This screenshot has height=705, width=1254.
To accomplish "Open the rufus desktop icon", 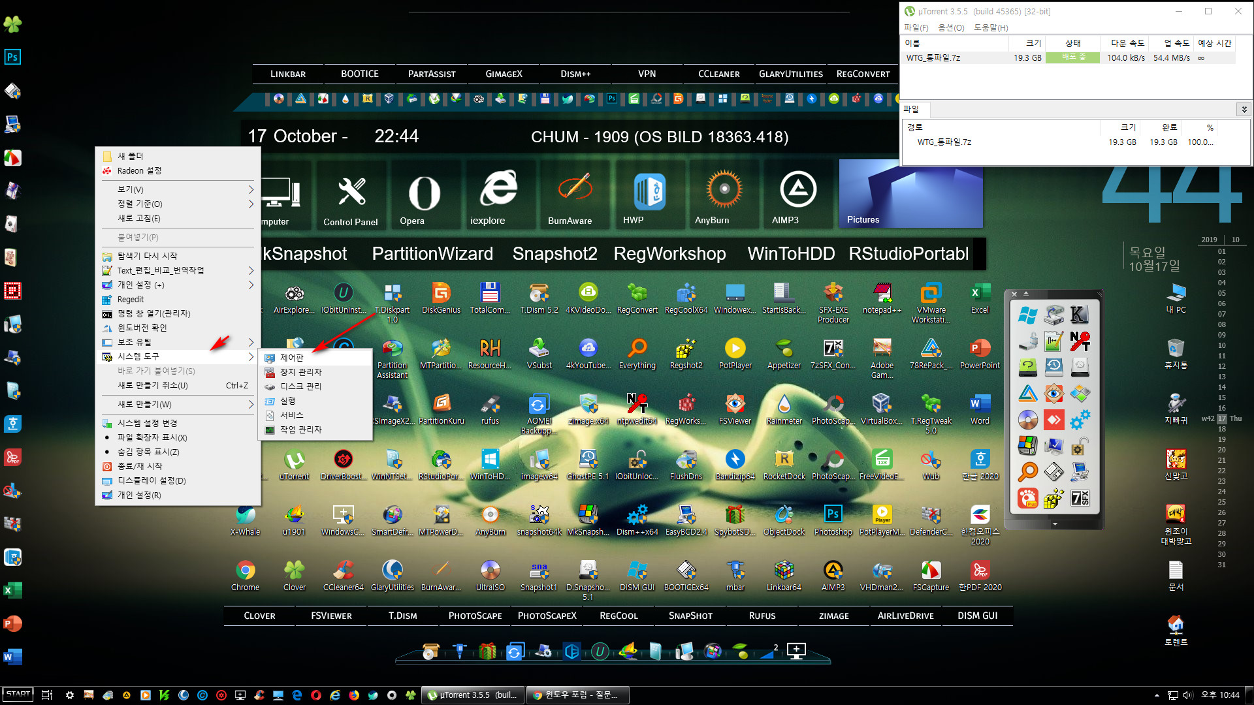I will coord(490,409).
